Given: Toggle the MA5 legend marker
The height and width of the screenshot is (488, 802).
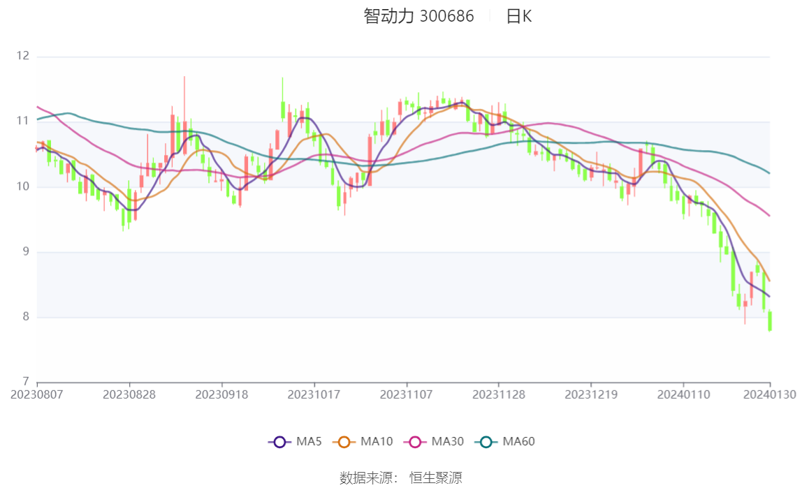Looking at the screenshot, I should (279, 442).
